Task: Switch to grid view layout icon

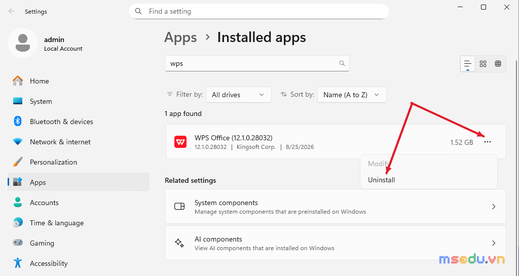Action: 483,63
